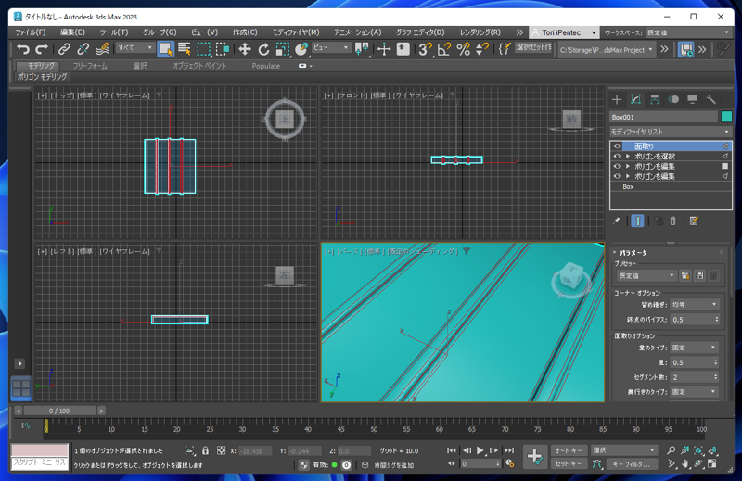Open the 奥行きのタイプ dropdown
Image resolution: width=742 pixels, height=481 pixels.
pos(694,392)
